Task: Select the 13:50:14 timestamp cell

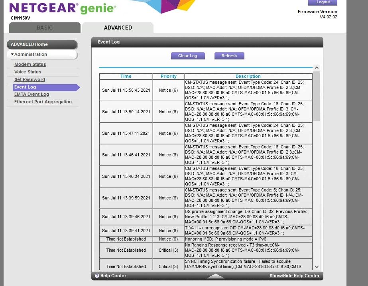Action: point(126,112)
